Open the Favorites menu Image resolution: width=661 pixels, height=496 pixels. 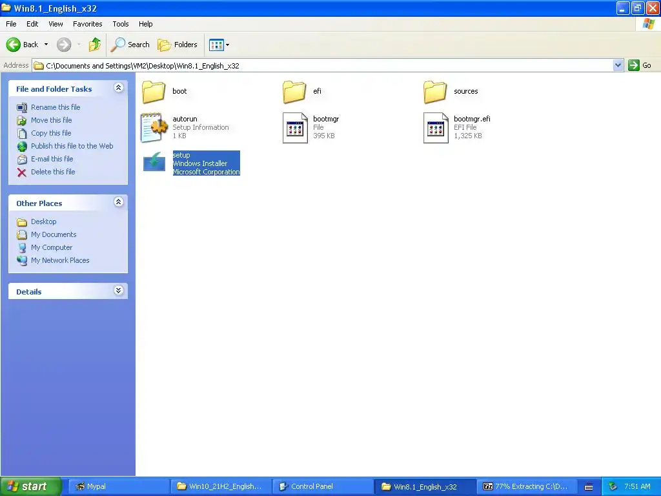(x=88, y=24)
